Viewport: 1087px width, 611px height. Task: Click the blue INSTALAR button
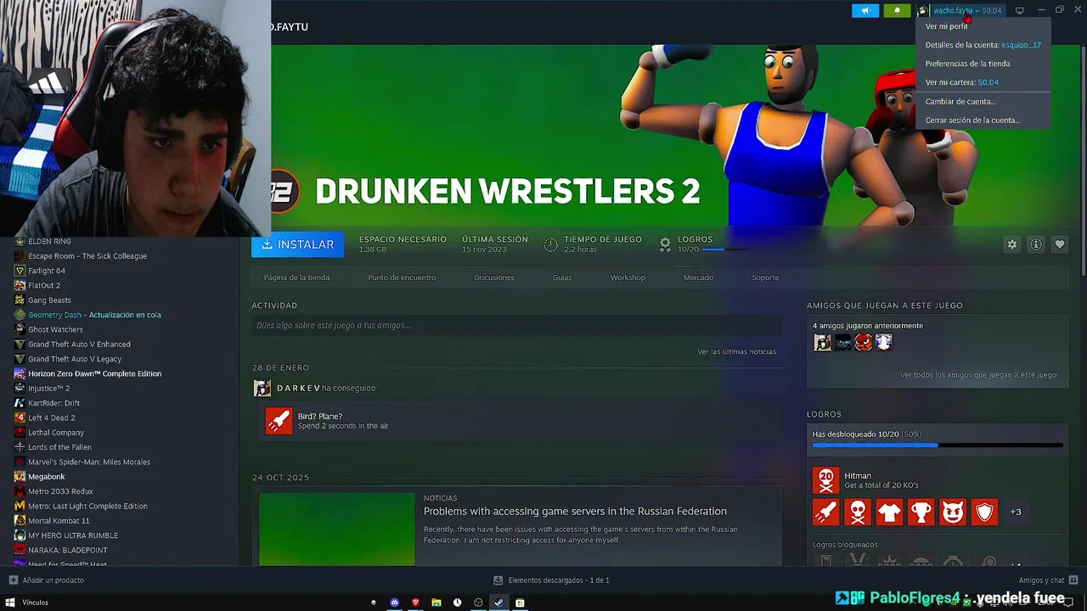[297, 244]
